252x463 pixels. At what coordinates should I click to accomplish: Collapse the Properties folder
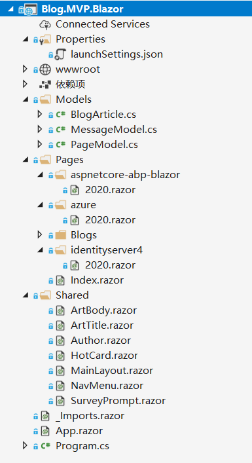26,39
